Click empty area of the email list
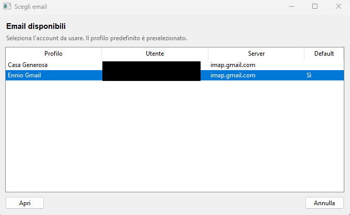Screen dimensions: 350x215 pyautogui.click(x=175, y=136)
